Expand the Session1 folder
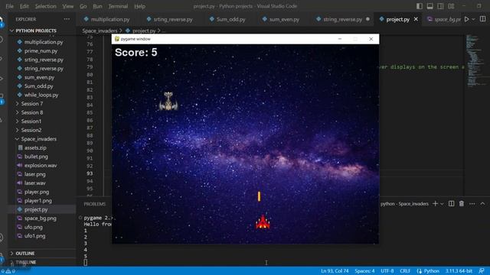490x275 pixels. click(31, 121)
